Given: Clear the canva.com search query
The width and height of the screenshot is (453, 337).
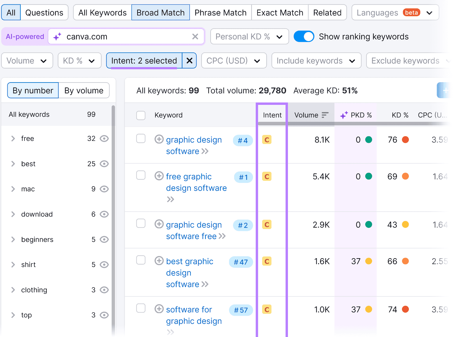Looking at the screenshot, I should pyautogui.click(x=195, y=36).
